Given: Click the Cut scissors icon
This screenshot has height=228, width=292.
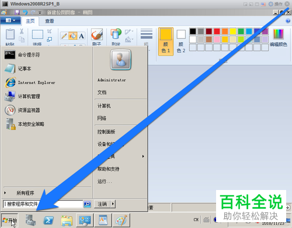Looking at the screenshot, I should click(x=22, y=31).
